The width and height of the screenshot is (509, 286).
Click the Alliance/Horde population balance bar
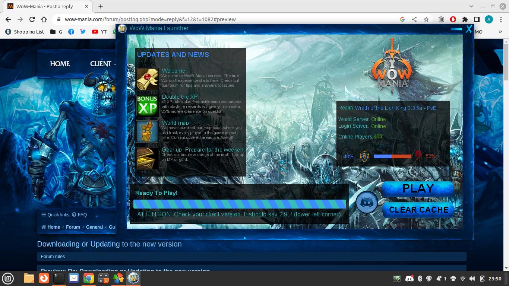click(x=392, y=156)
